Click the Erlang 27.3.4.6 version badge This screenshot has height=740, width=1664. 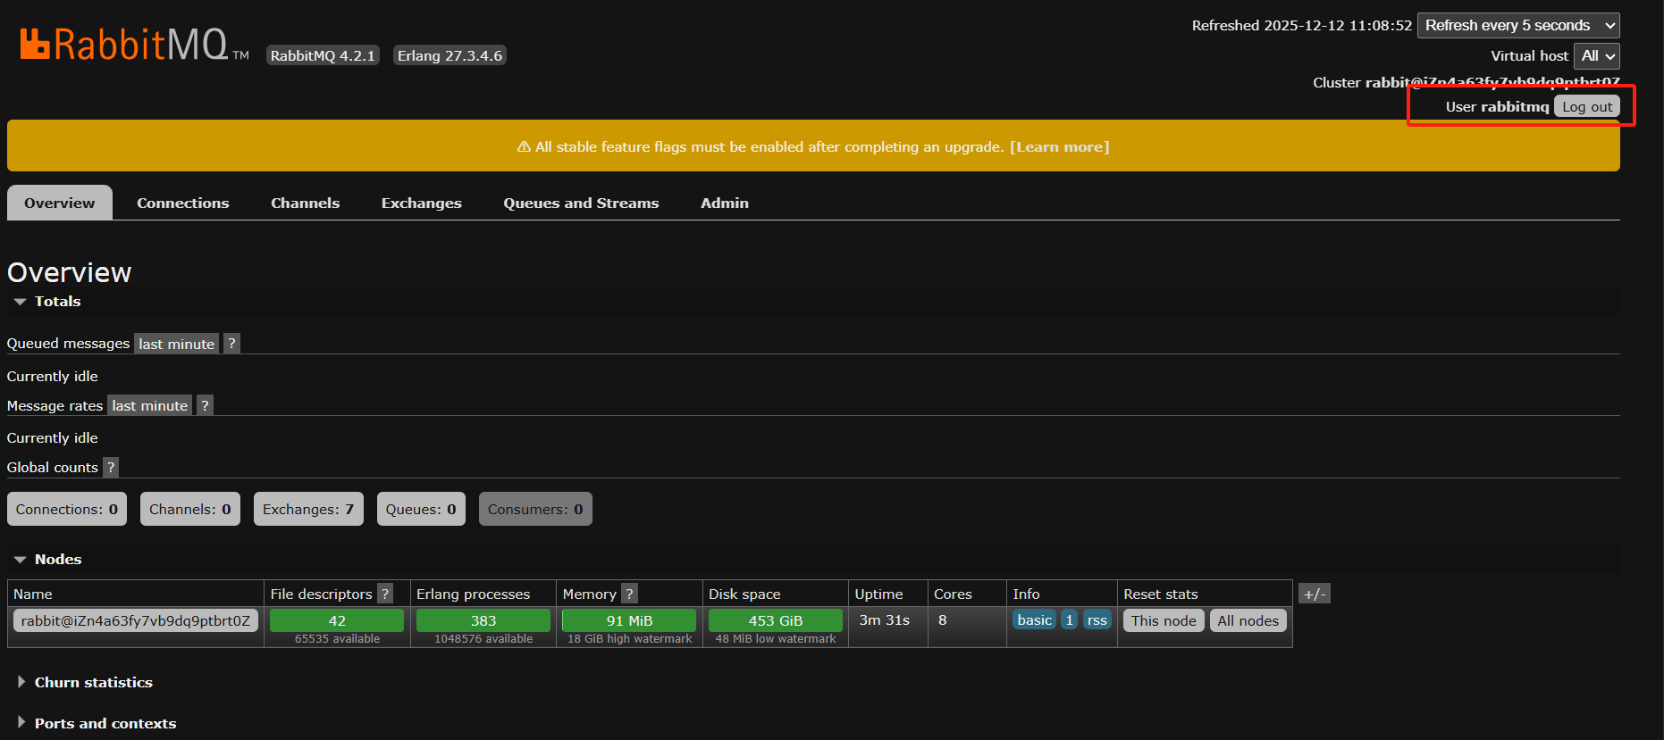450,55
